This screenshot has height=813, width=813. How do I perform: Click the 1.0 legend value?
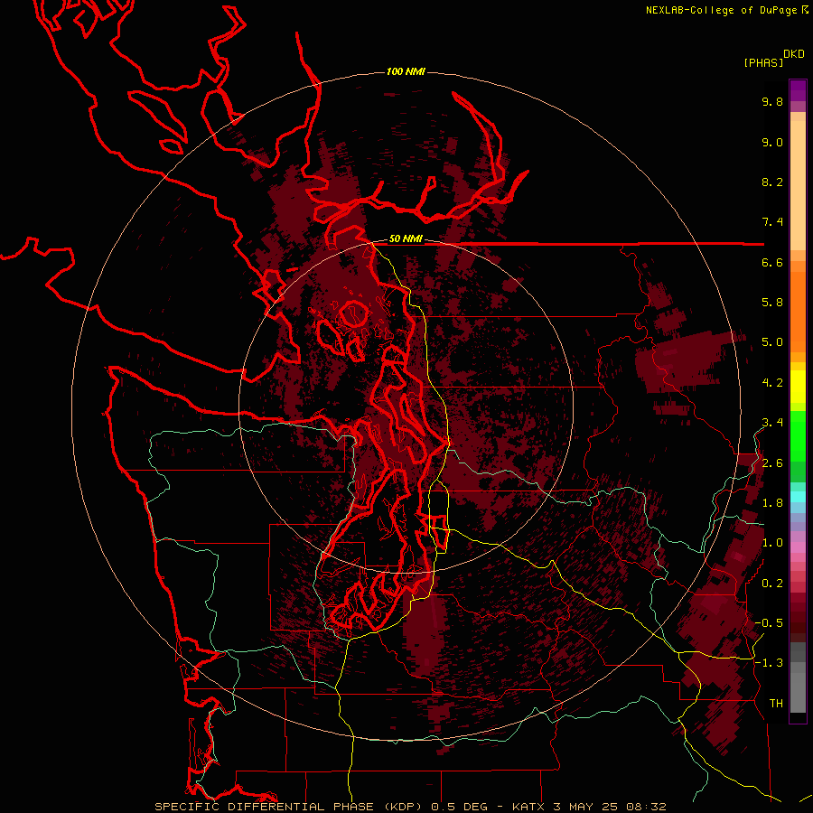pyautogui.click(x=772, y=543)
